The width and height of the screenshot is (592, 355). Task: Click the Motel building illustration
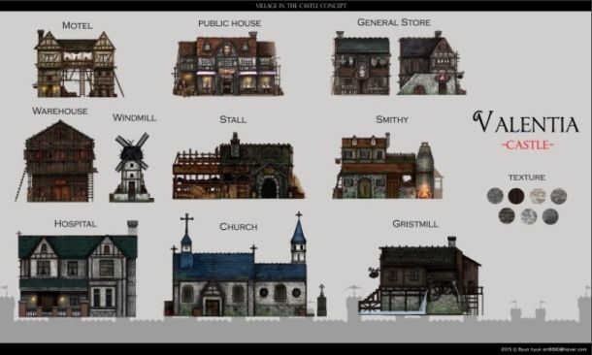[79, 63]
